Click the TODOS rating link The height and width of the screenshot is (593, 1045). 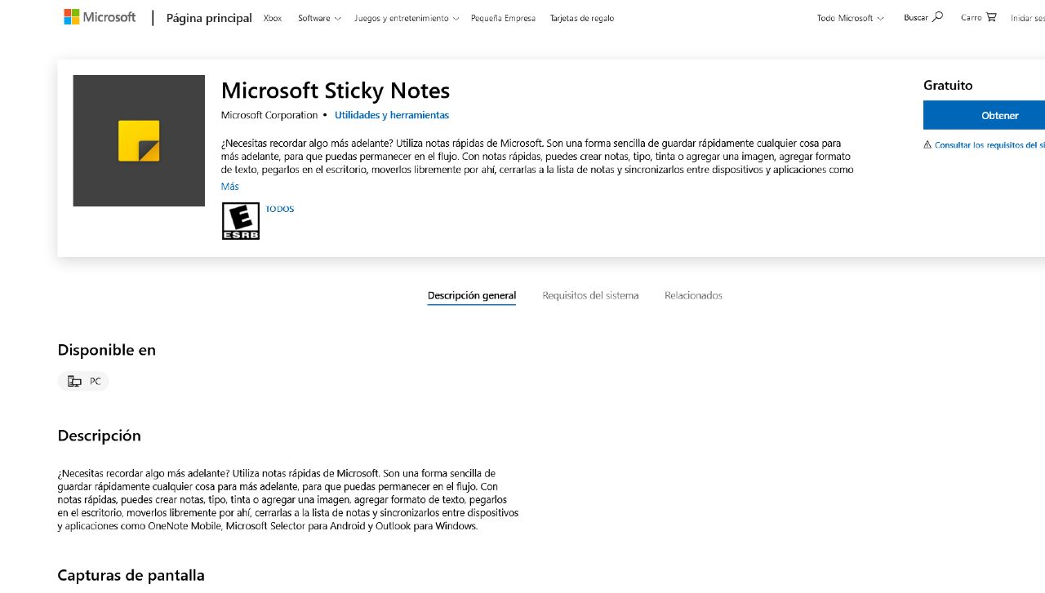click(x=280, y=209)
